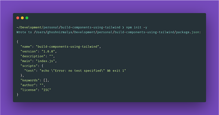Click the opening curly brace
This screenshot has width=219, height=115.
17,42
